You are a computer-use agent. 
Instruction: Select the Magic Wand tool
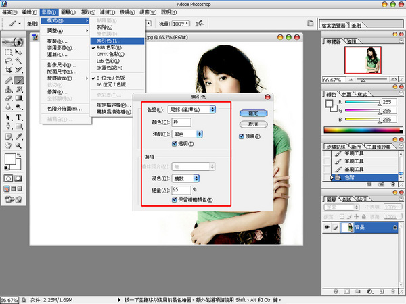point(18,61)
